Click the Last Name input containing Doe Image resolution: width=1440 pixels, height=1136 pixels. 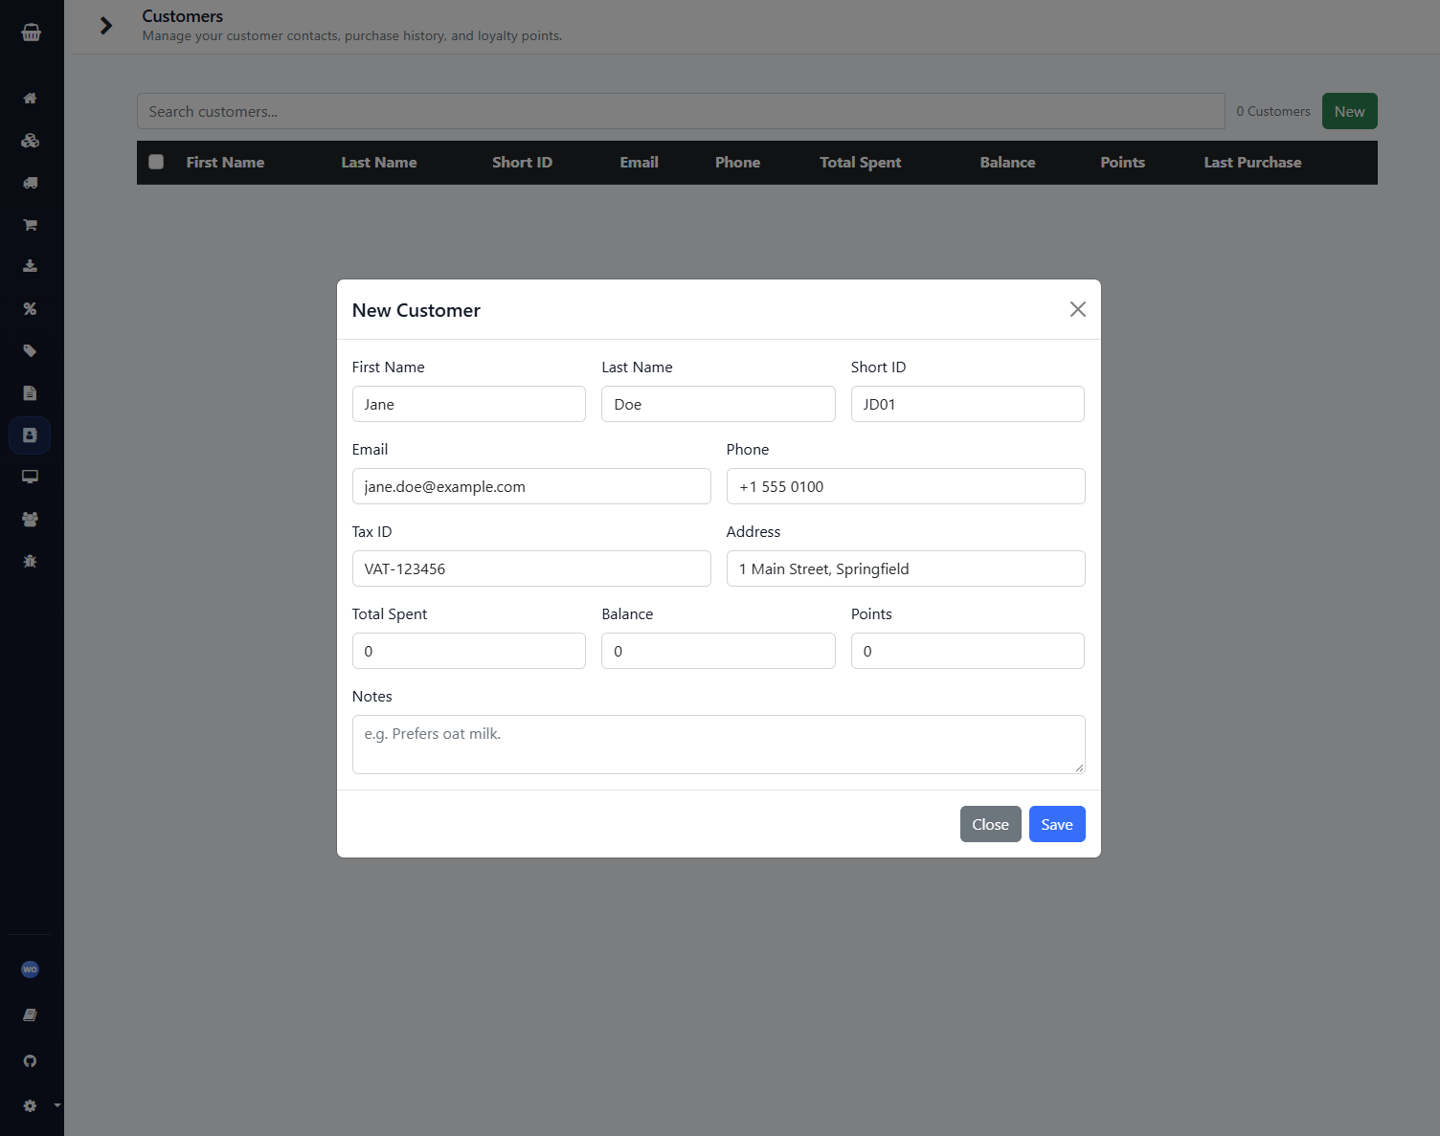[x=718, y=404]
